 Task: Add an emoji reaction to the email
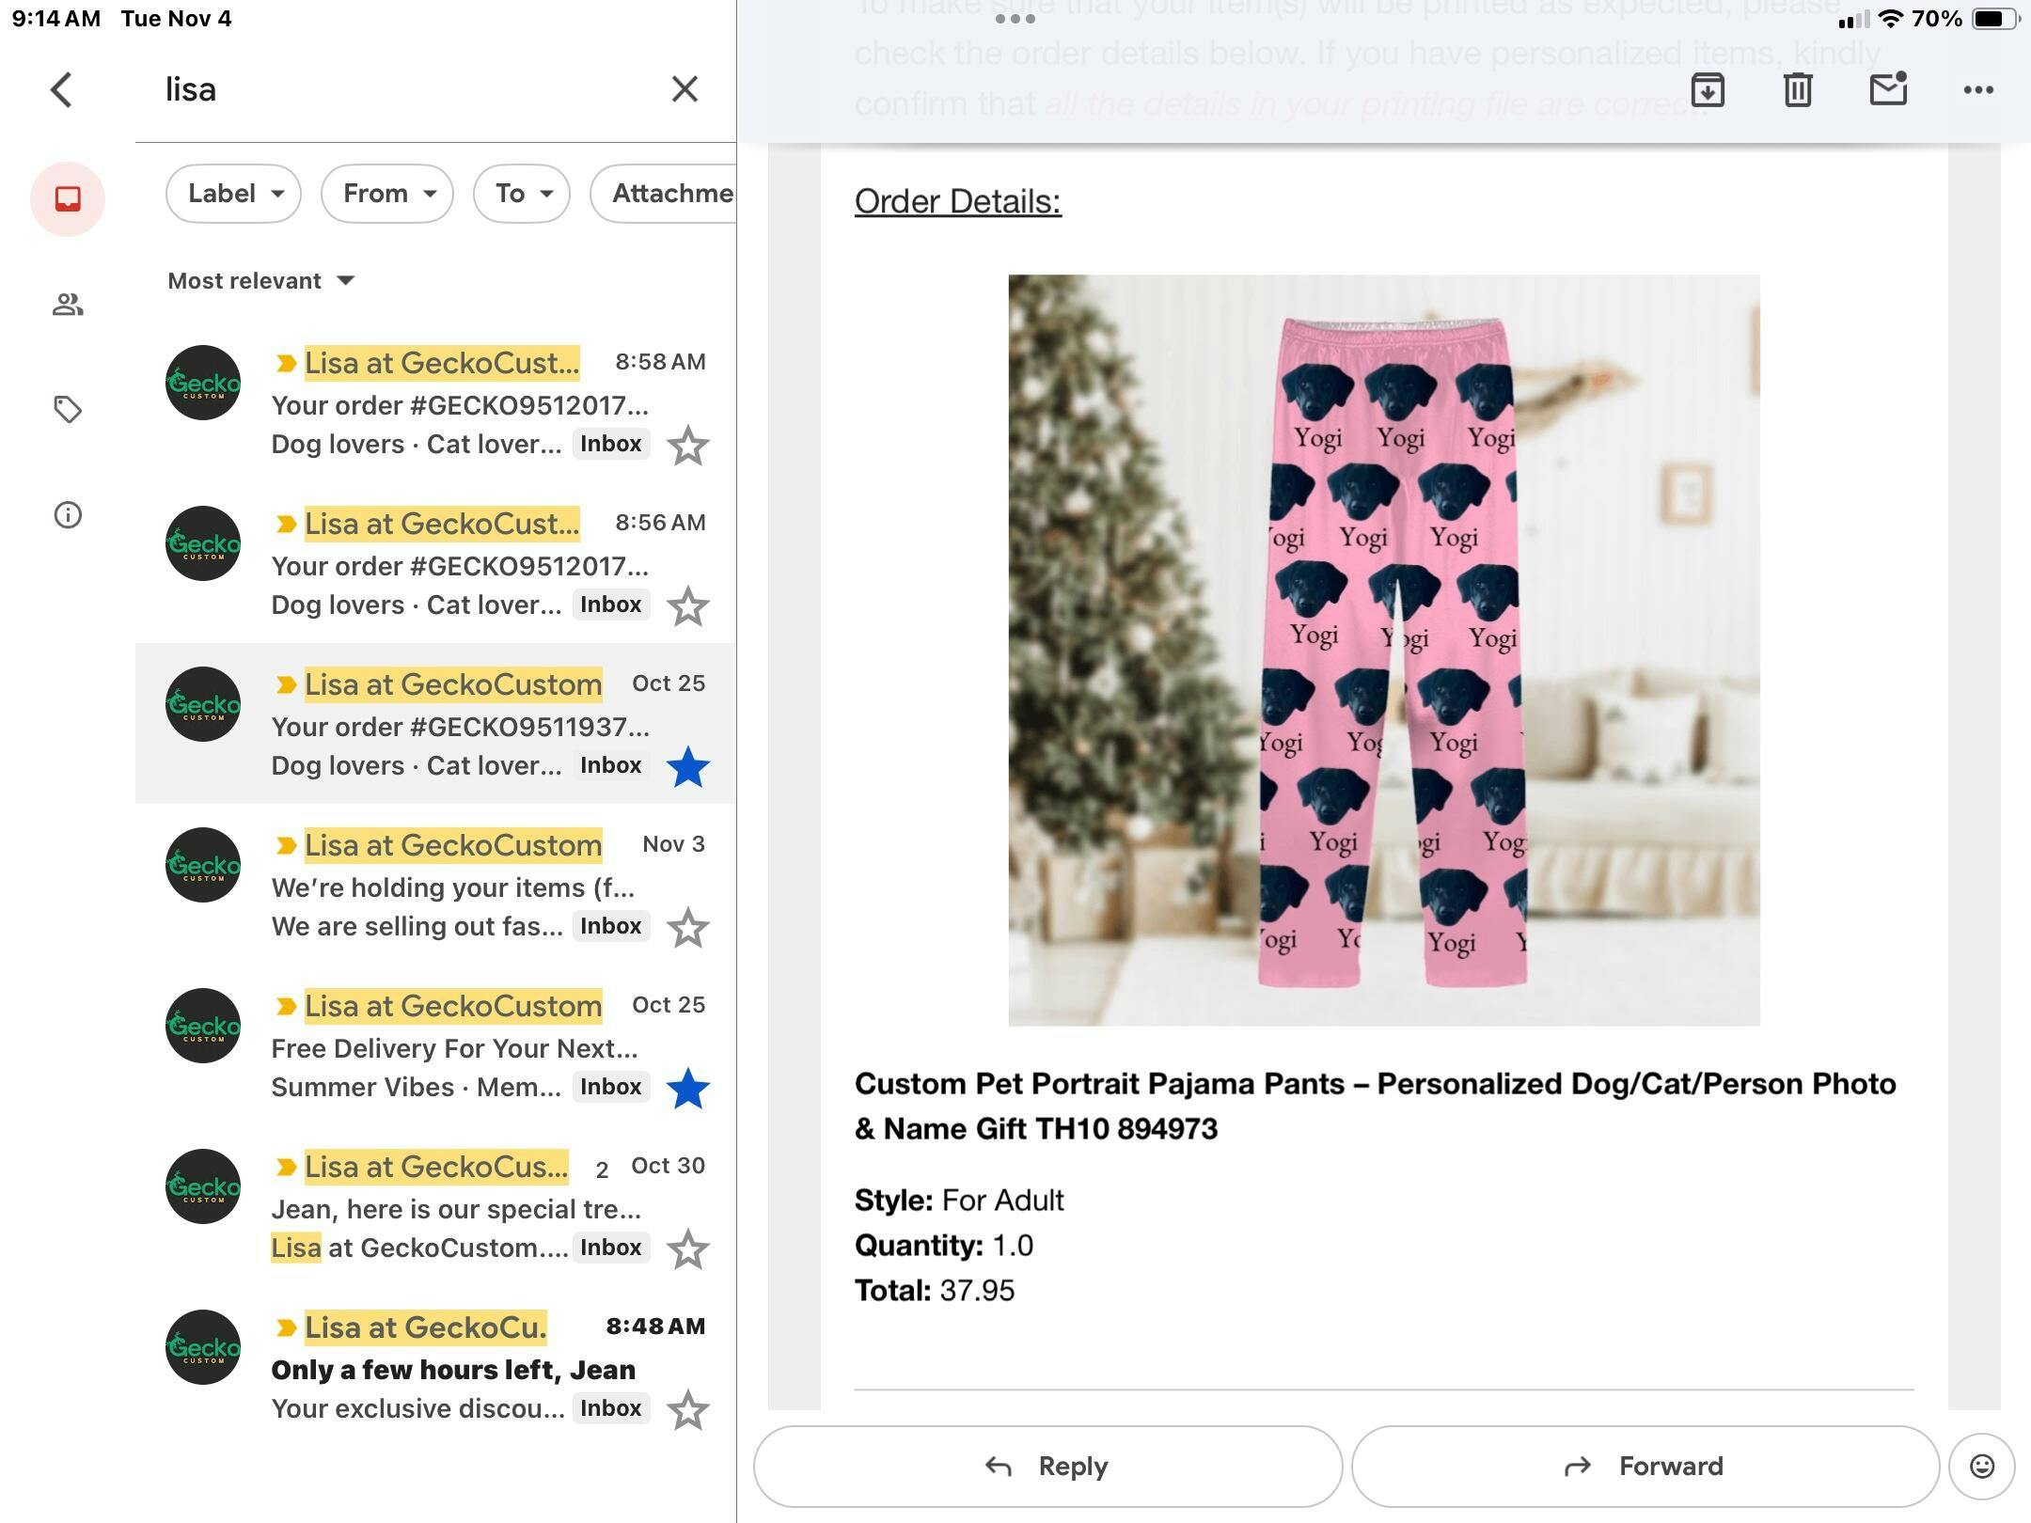coord(1981,1467)
